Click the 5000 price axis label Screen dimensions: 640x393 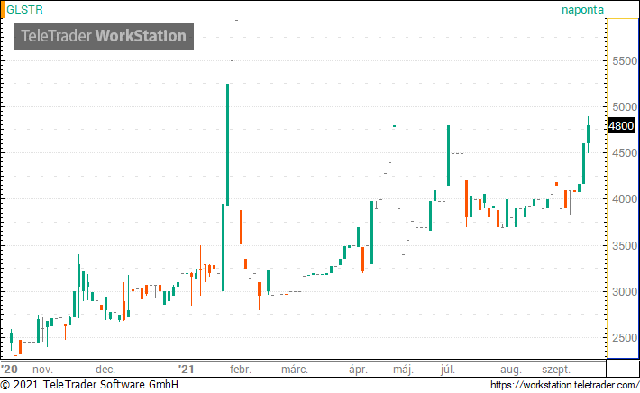click(x=625, y=107)
